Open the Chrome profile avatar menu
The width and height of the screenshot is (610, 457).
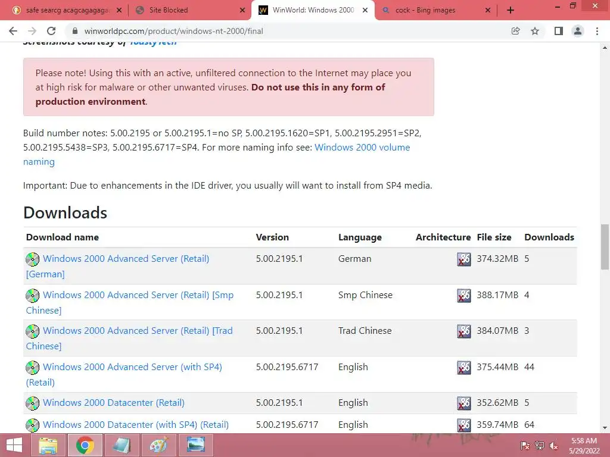point(578,31)
